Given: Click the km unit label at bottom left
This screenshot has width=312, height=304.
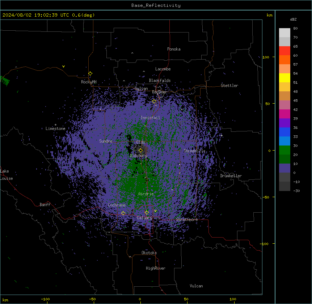Looking at the screenshot, I should point(5,300).
